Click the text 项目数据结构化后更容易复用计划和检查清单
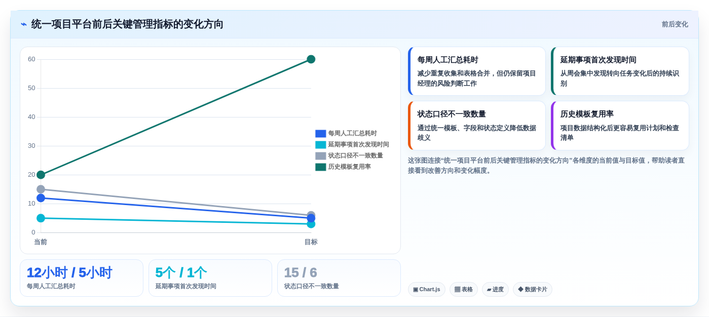The image size is (709, 317). coord(620,133)
